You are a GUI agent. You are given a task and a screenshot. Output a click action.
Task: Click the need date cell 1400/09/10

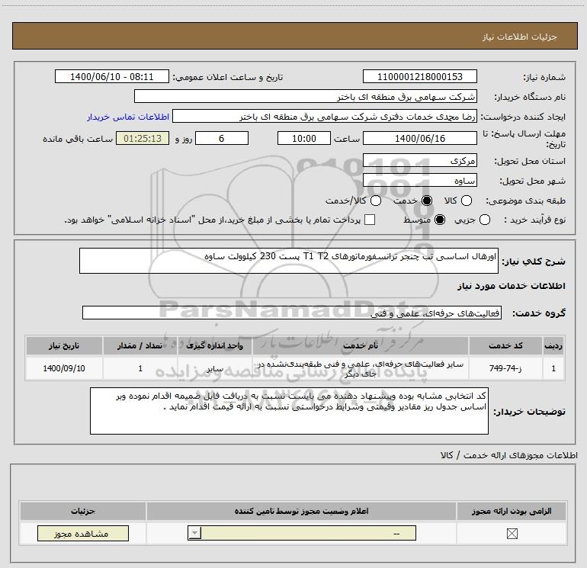pos(64,368)
